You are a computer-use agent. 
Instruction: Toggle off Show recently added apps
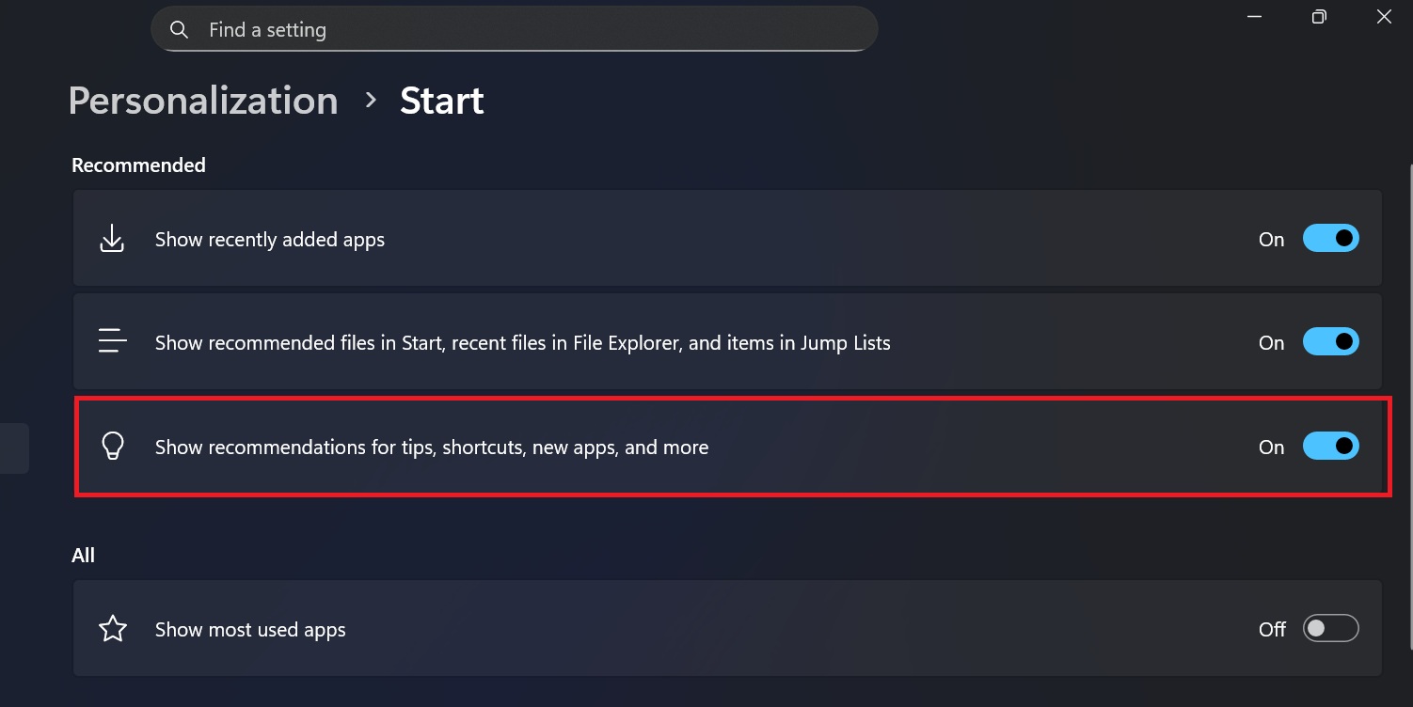point(1331,238)
